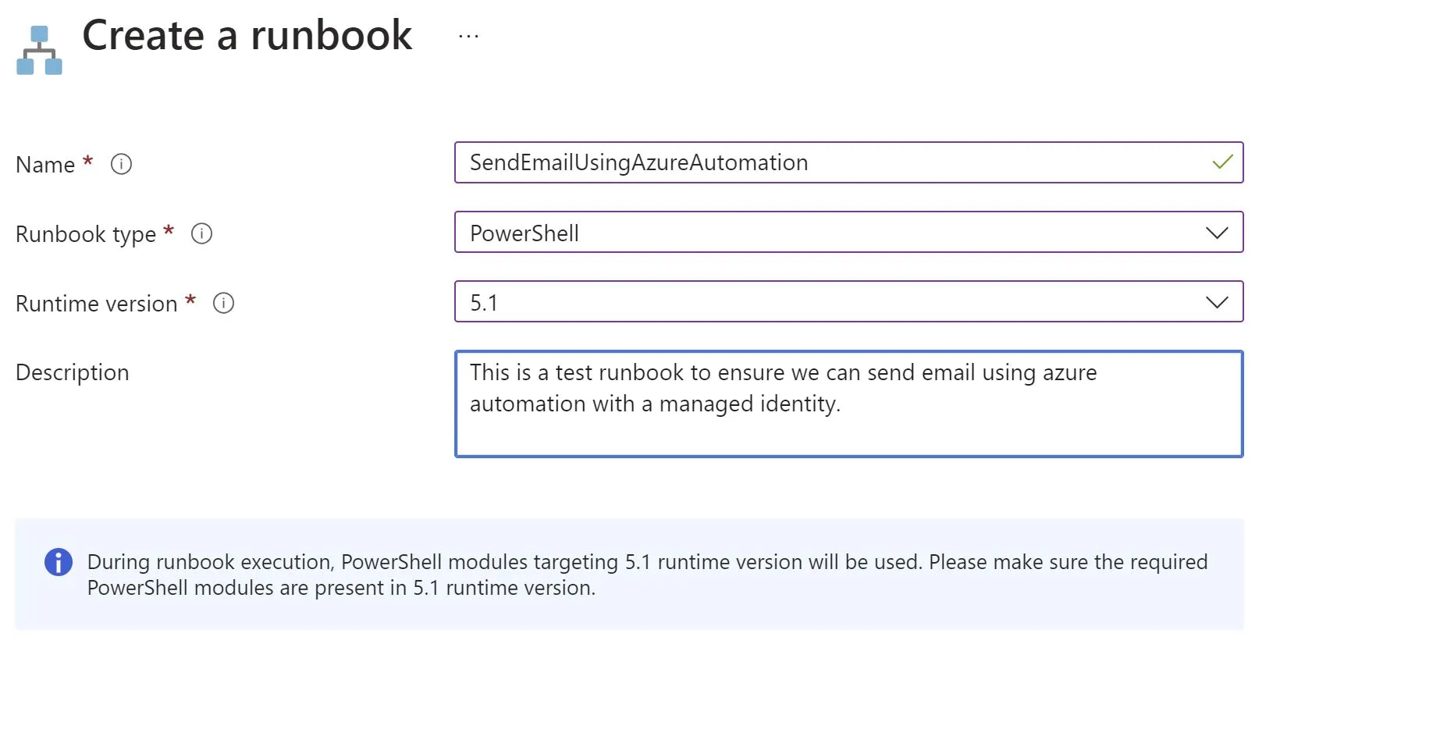Show info tooltip for Runtime version
This screenshot has height=733, width=1433.
(x=223, y=303)
